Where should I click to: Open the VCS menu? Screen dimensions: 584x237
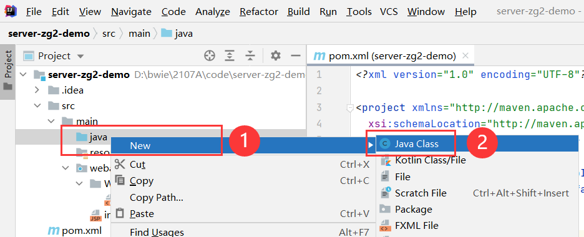coord(389,11)
